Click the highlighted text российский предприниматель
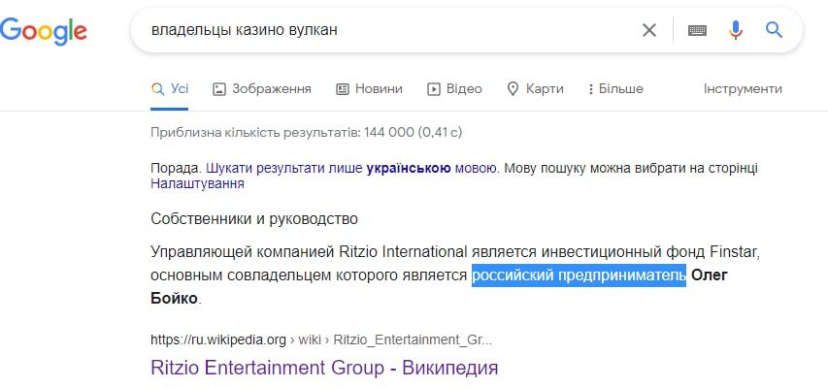The image size is (828, 388). click(579, 276)
